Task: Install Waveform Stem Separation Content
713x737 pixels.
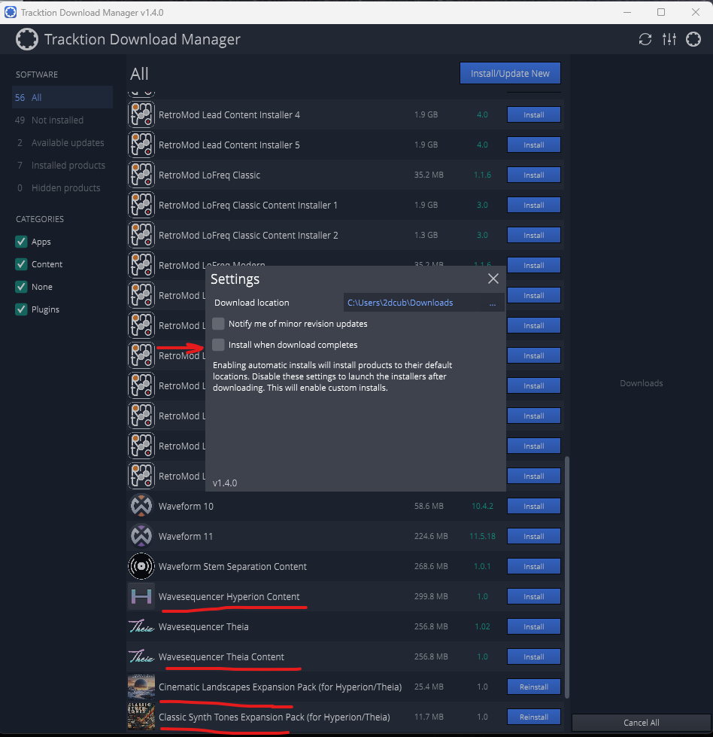Action: [533, 566]
